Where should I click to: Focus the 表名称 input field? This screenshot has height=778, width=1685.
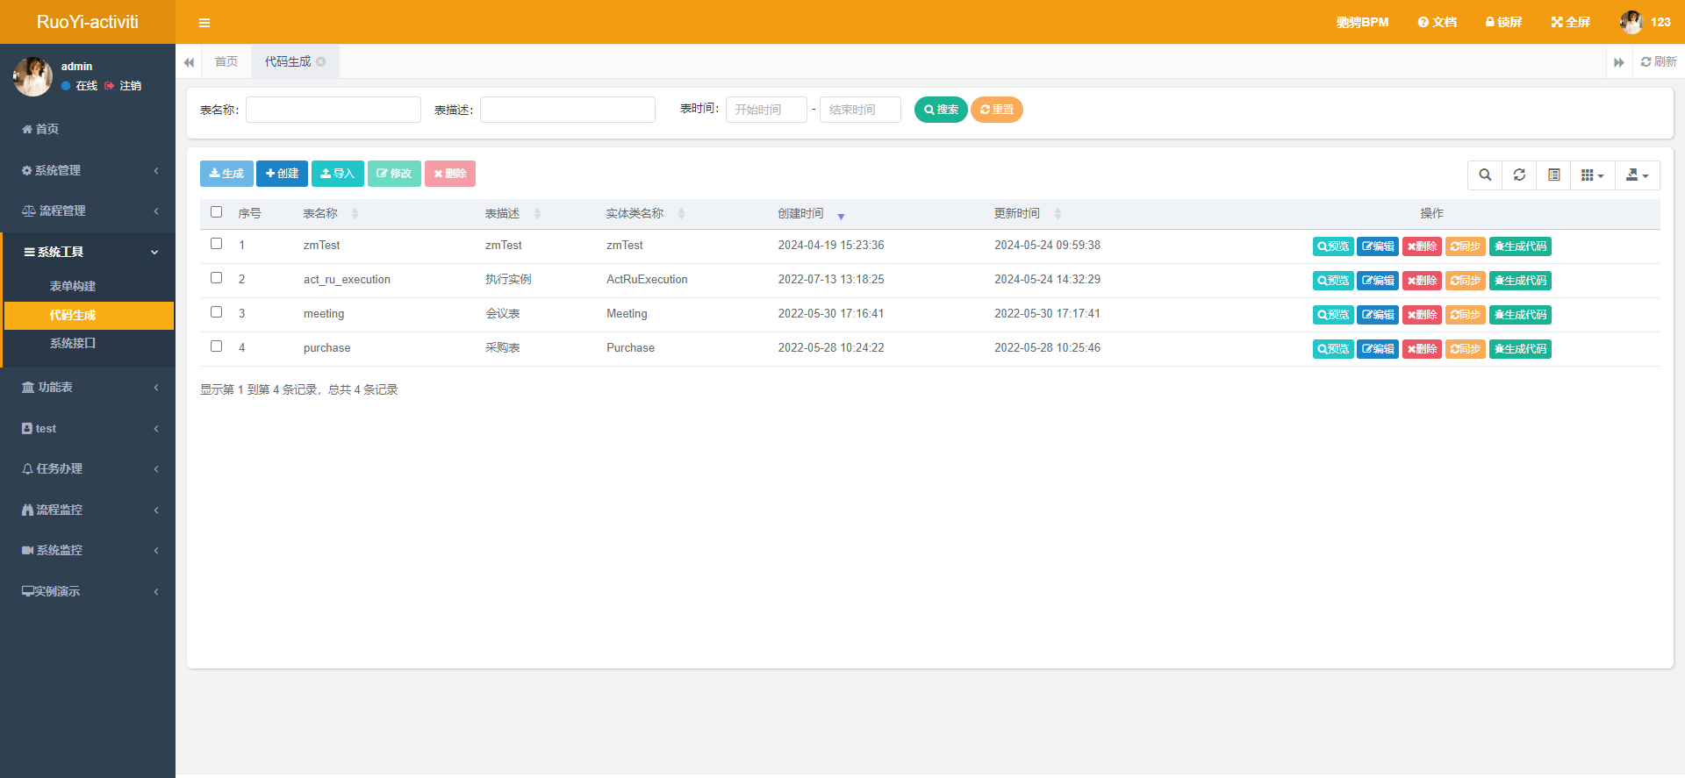pyautogui.click(x=333, y=110)
